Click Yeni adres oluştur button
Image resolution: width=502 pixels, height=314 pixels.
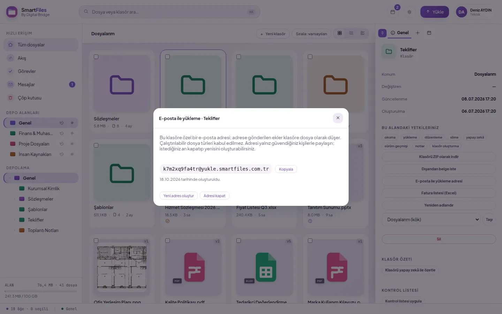click(x=178, y=196)
